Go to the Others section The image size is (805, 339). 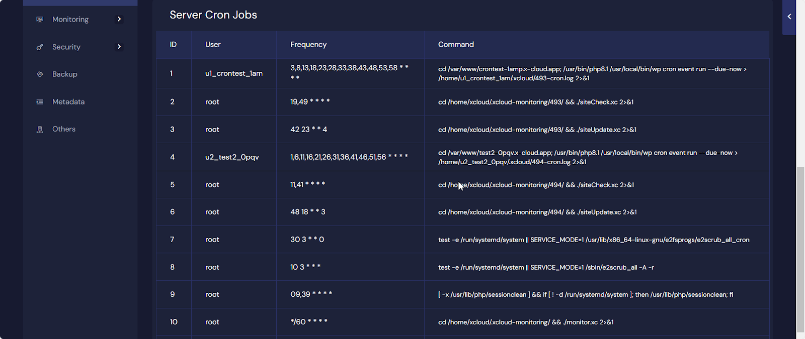point(64,129)
